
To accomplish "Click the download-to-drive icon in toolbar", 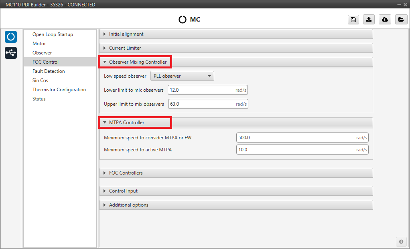I will (369, 20).
